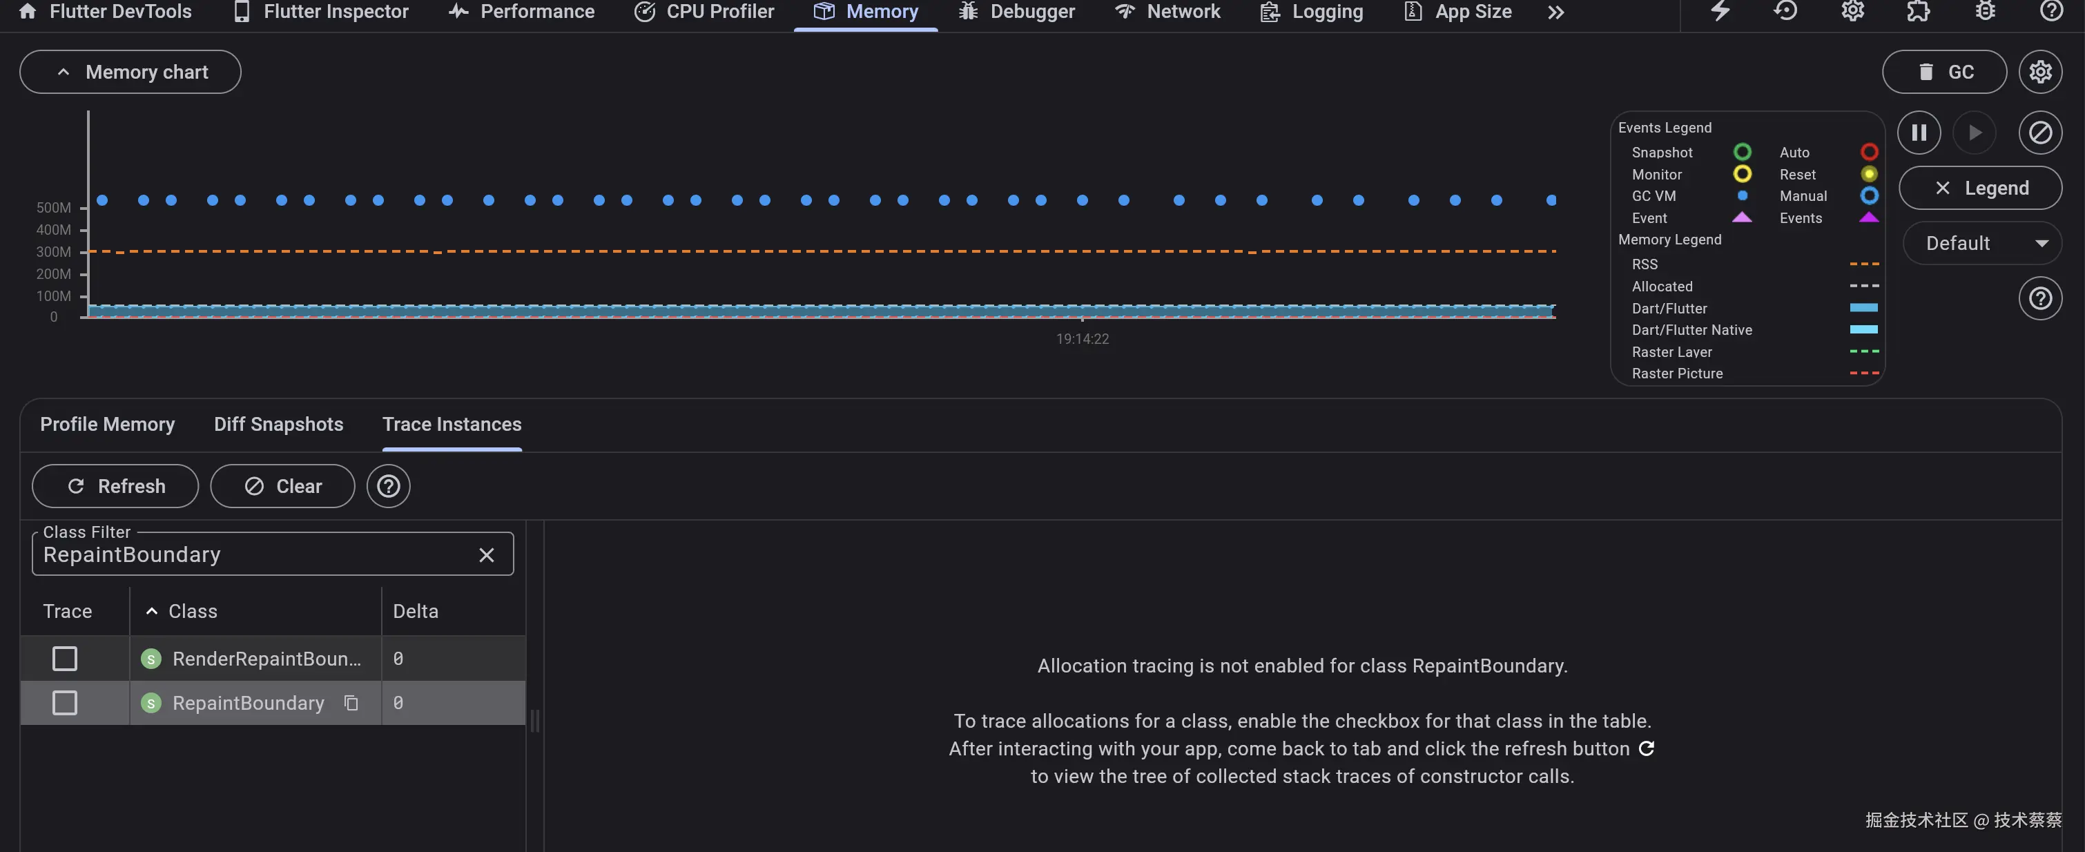Hide the chart Legend

pyautogui.click(x=1980, y=188)
